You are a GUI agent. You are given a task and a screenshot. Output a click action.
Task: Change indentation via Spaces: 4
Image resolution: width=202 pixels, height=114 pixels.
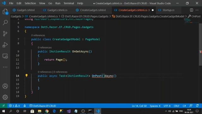[x=155, y=106]
